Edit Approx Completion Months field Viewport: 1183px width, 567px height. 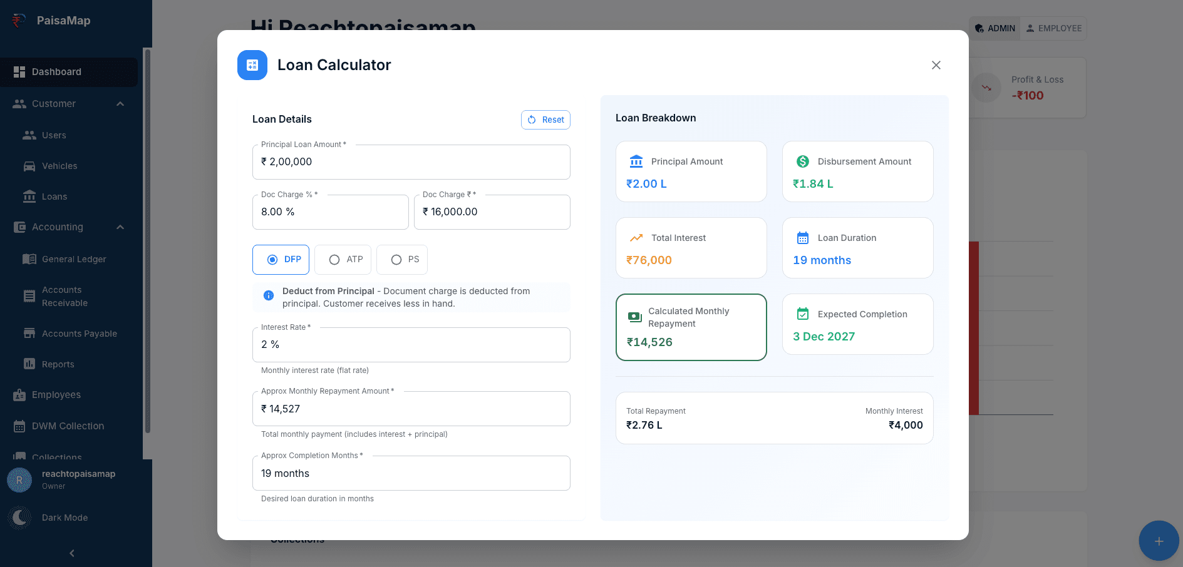click(411, 473)
